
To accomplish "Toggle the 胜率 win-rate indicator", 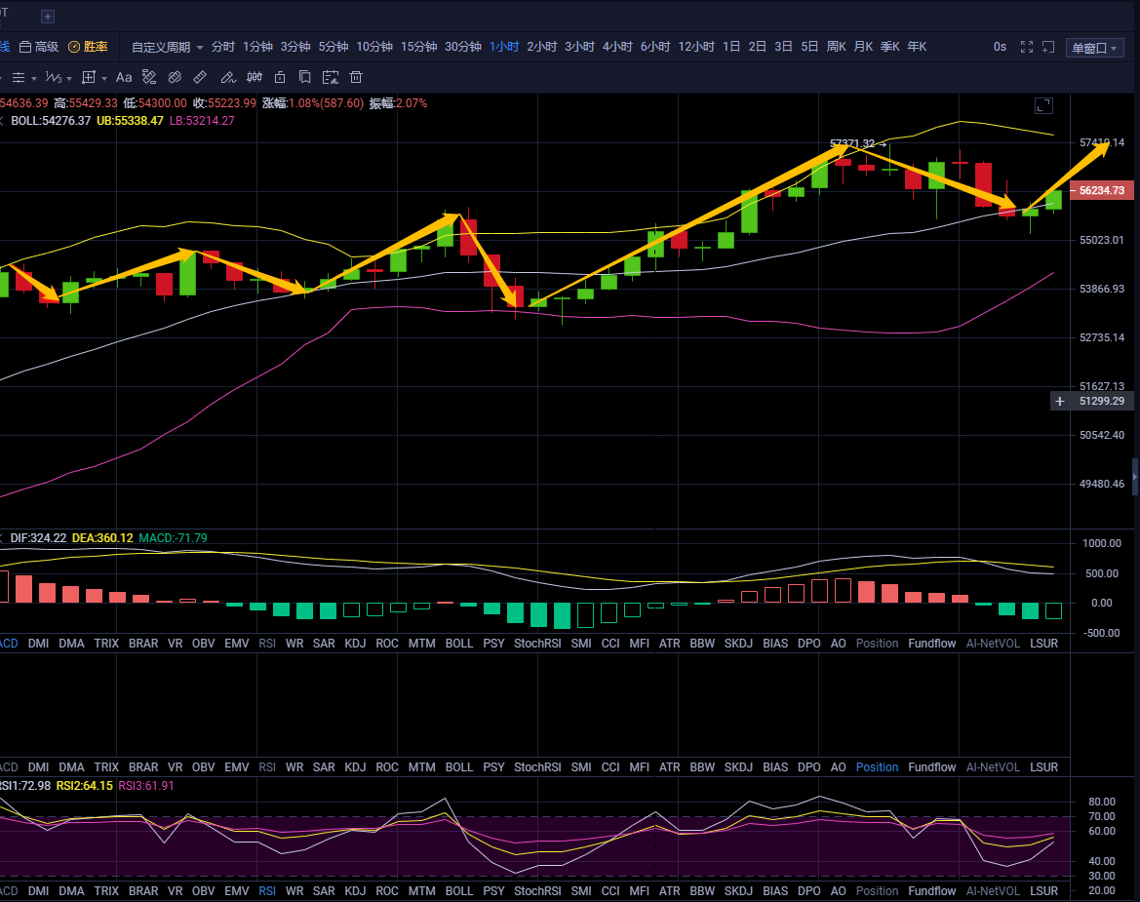I will pyautogui.click(x=88, y=47).
